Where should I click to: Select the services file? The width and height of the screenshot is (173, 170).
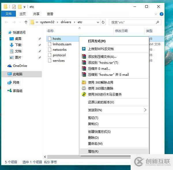click(x=59, y=61)
